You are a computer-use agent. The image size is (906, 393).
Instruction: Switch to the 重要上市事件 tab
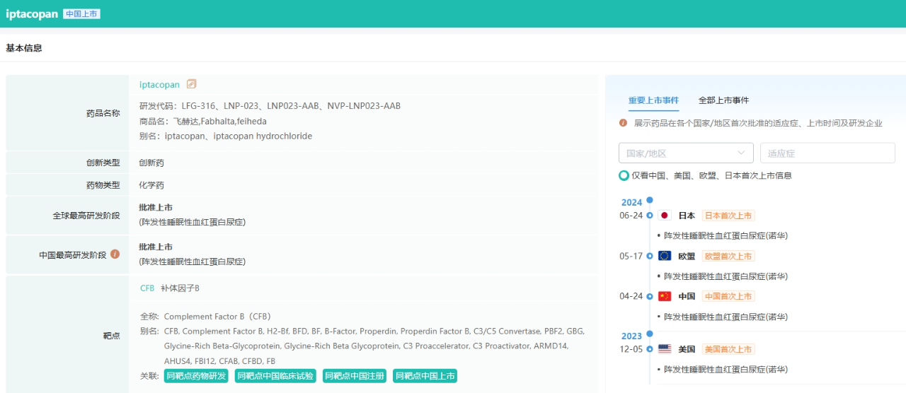(x=653, y=100)
